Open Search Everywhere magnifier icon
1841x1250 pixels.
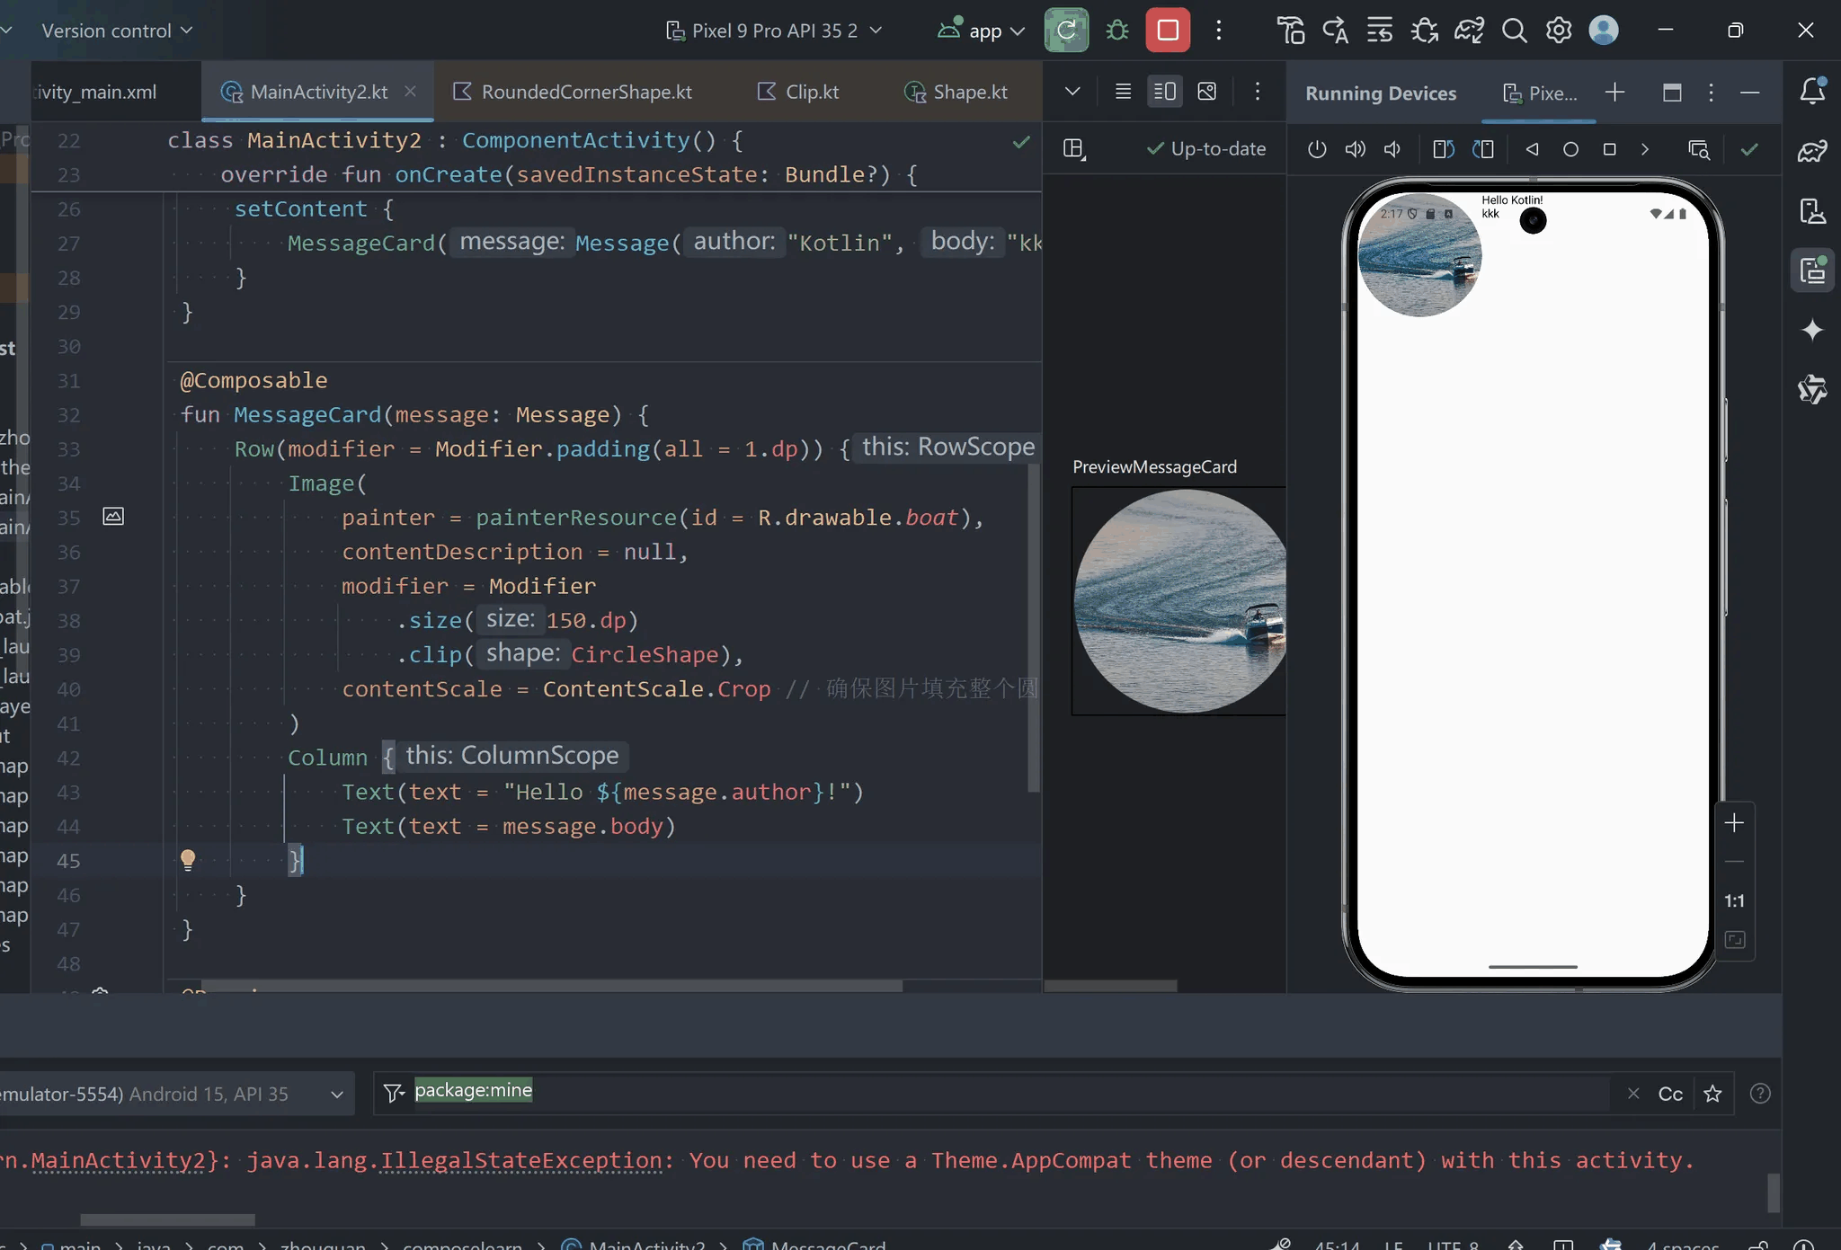click(1514, 31)
